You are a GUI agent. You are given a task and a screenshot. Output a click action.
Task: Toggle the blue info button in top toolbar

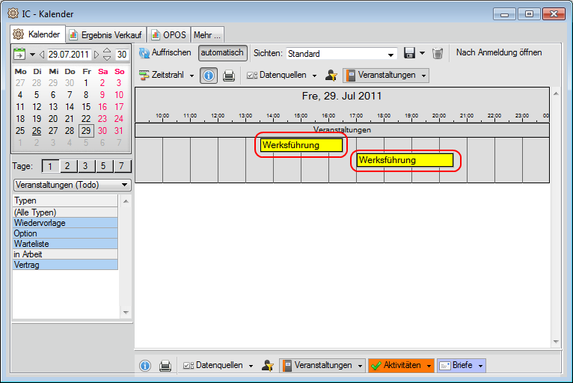pyautogui.click(x=209, y=76)
